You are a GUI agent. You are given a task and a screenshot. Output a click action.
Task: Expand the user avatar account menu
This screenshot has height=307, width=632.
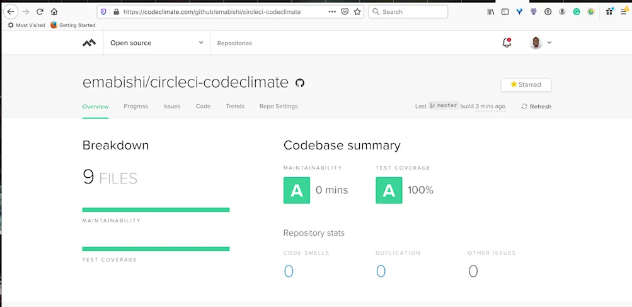click(x=549, y=42)
